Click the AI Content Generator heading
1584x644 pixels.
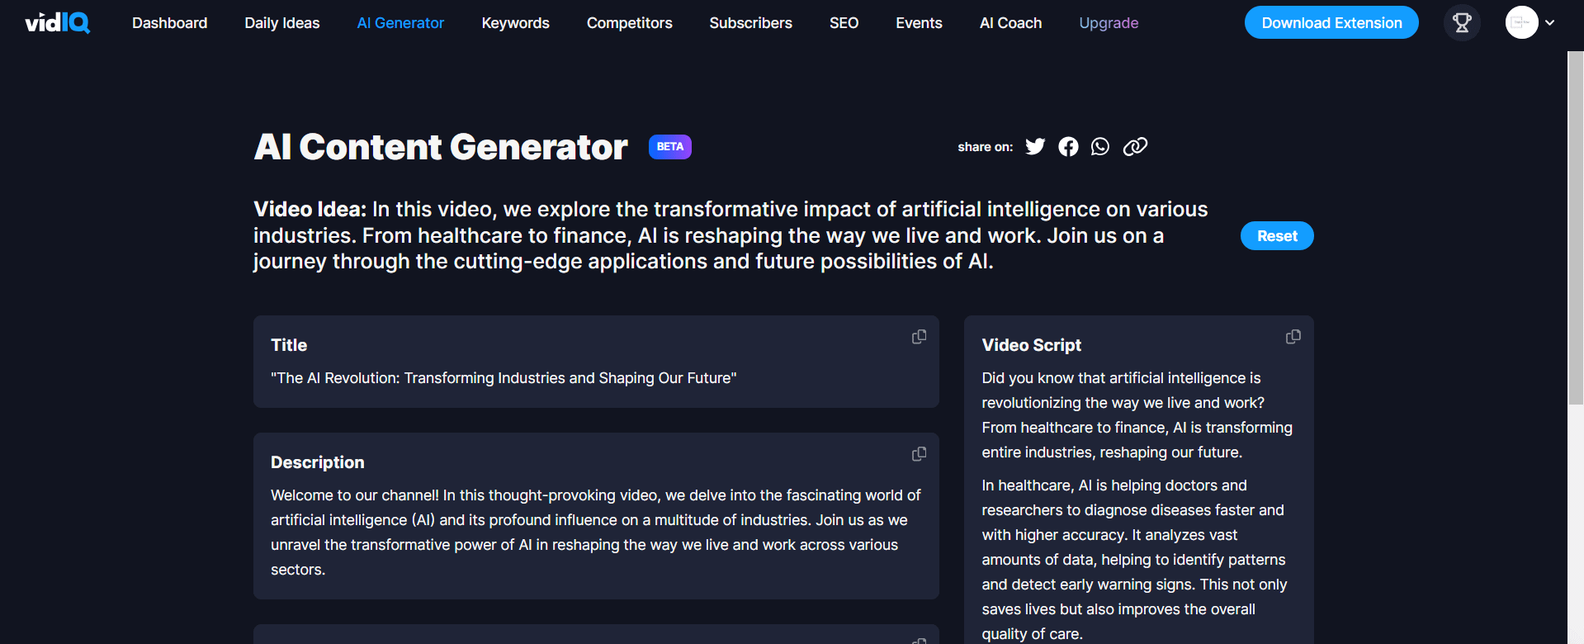(x=441, y=147)
